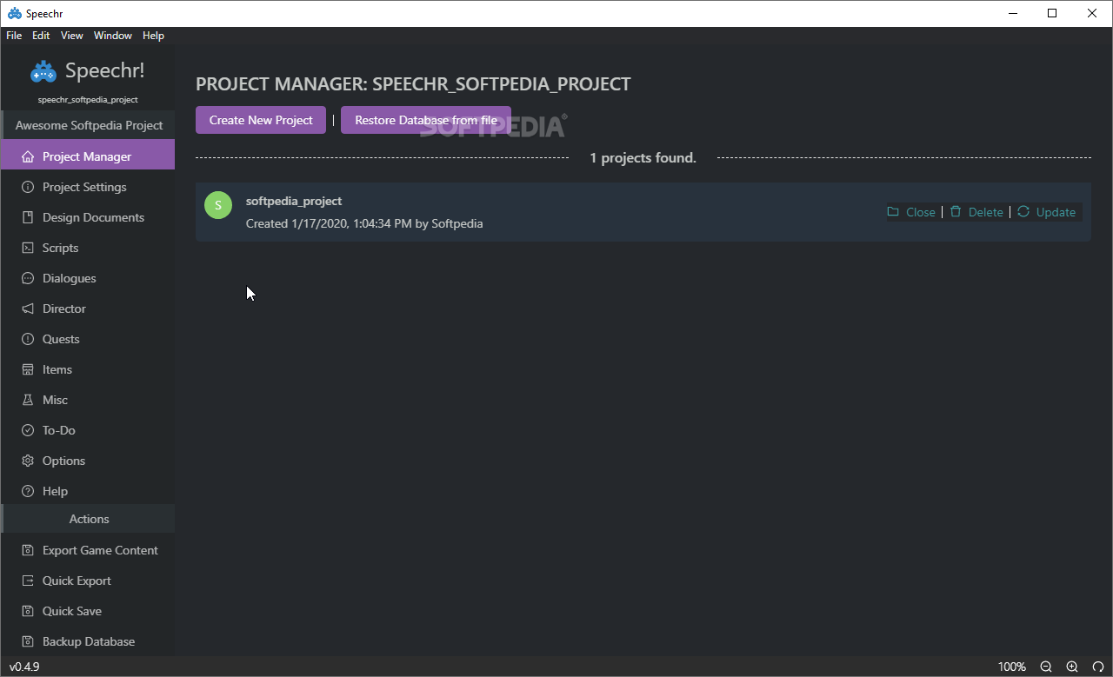Click the Speechr gamepad logo
This screenshot has width=1113, height=677.
click(43, 71)
